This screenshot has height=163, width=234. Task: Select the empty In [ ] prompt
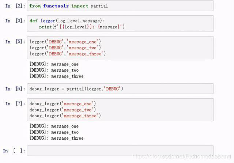click(x=14, y=151)
